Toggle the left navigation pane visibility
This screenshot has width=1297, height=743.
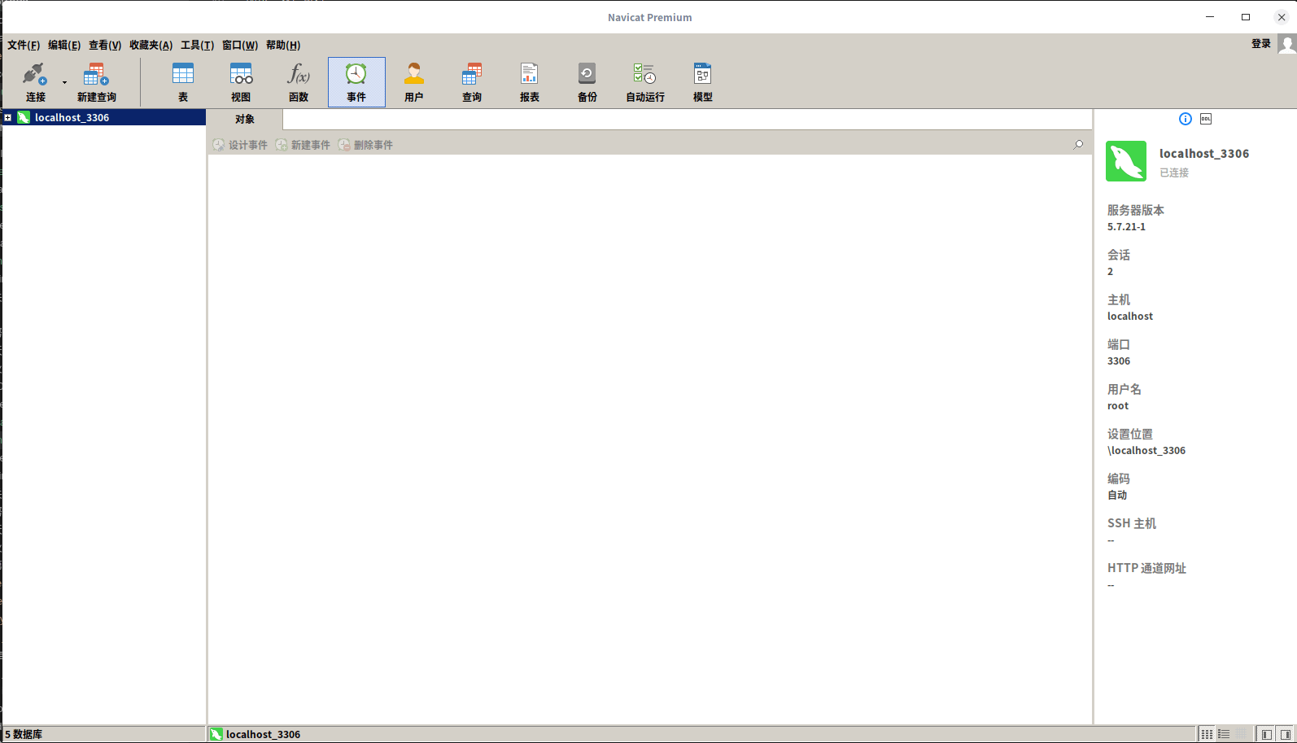[x=1266, y=734]
